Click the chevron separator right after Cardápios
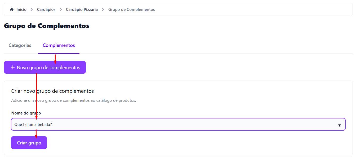The width and height of the screenshot is (356, 159). tap(61, 10)
